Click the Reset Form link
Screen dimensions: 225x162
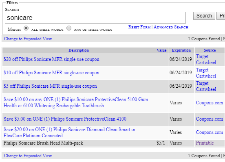click(139, 27)
